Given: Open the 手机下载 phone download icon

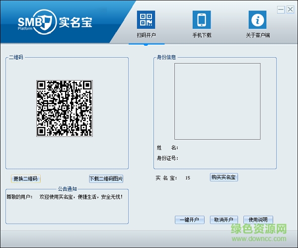Looking at the screenshot, I should (x=202, y=20).
